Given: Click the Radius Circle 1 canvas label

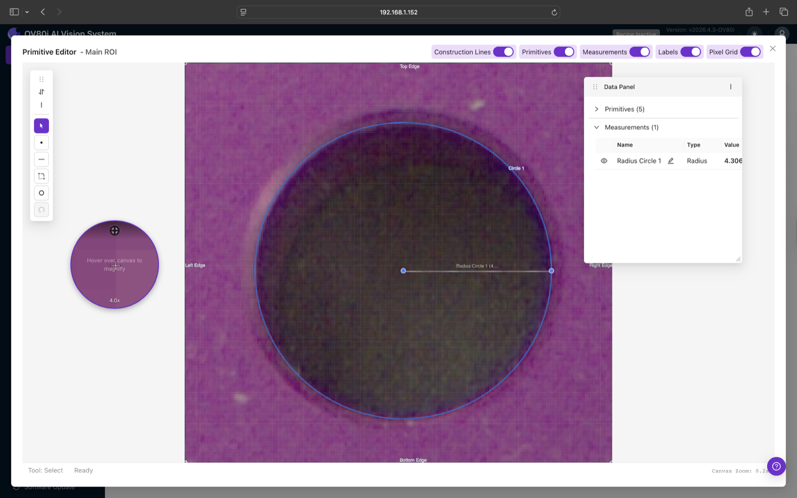Looking at the screenshot, I should click(477, 266).
